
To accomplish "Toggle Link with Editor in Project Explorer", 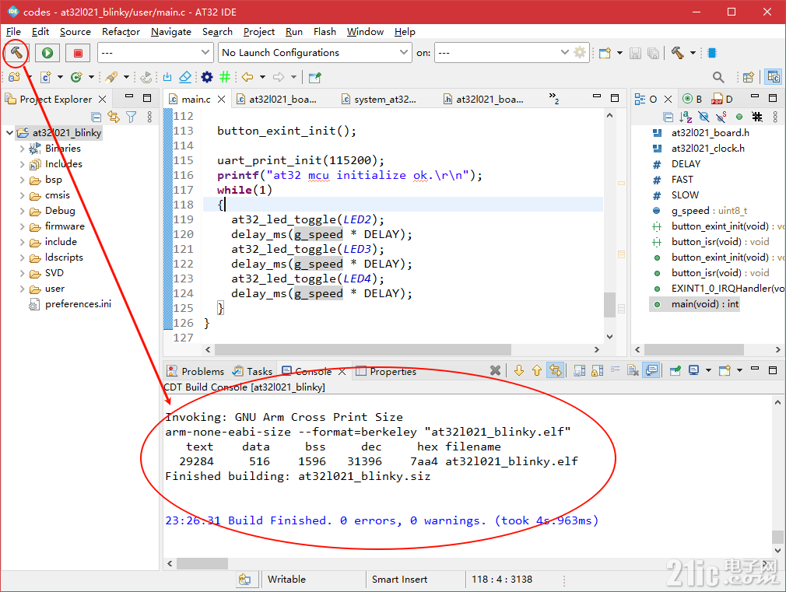I will tap(114, 117).
